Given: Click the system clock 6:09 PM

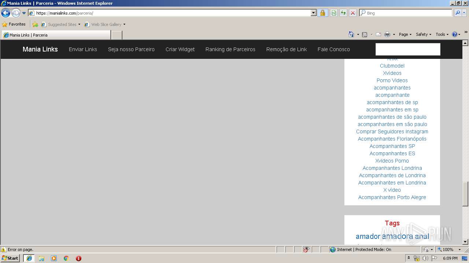Looking at the screenshot, I should pyautogui.click(x=450, y=258).
